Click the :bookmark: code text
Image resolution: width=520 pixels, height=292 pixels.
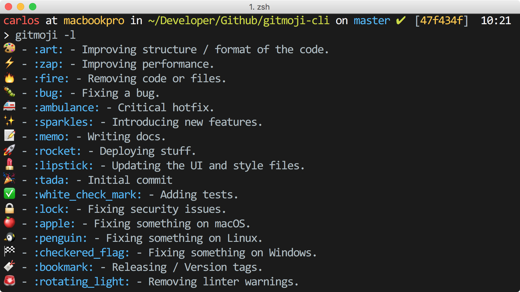63,267
